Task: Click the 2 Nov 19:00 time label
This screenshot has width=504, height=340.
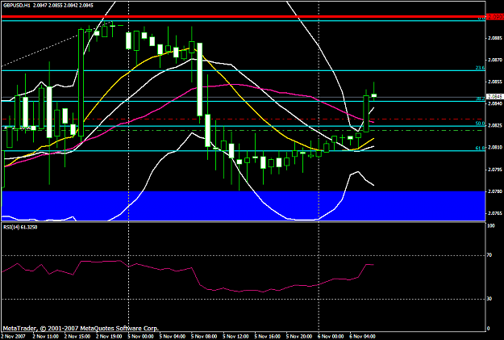Action: pos(109,337)
